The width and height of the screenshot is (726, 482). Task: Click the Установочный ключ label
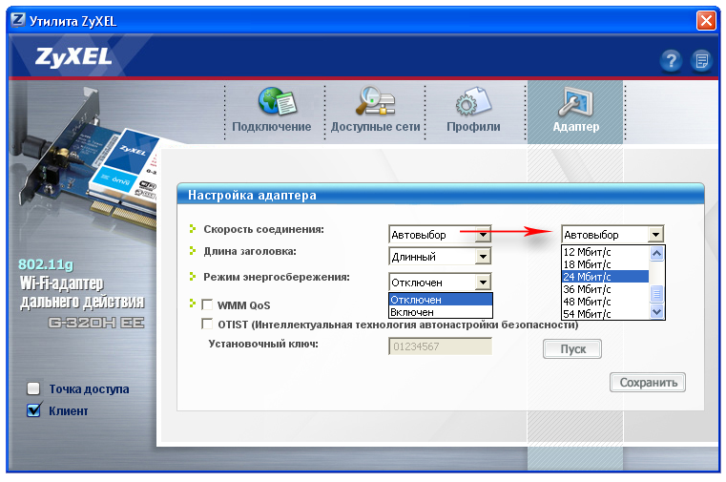(x=263, y=344)
